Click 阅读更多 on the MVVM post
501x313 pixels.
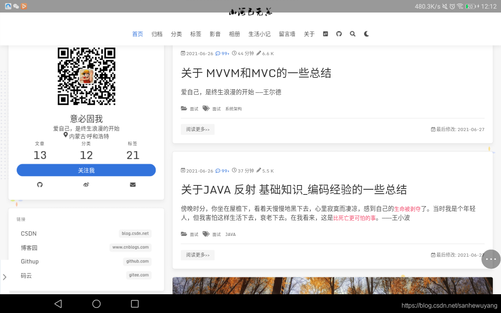[x=197, y=129]
